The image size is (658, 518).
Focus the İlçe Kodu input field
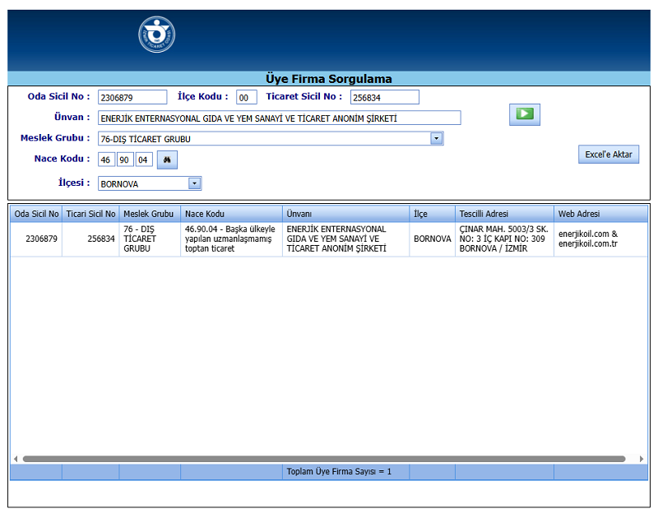tap(247, 98)
